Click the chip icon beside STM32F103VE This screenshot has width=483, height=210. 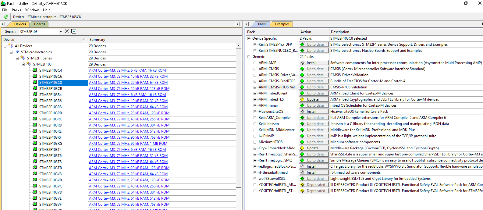35,198
